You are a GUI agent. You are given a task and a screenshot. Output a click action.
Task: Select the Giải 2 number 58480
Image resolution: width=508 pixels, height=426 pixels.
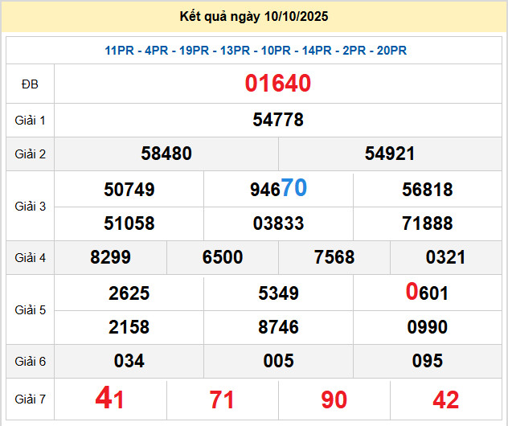tap(166, 154)
